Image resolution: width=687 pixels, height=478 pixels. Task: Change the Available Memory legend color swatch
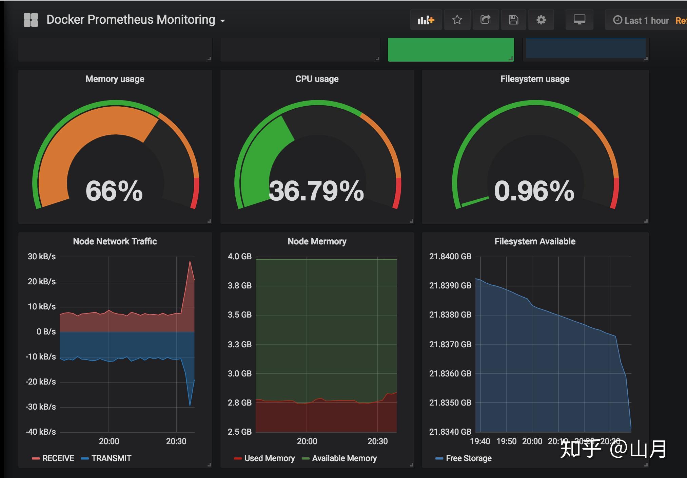(x=306, y=459)
